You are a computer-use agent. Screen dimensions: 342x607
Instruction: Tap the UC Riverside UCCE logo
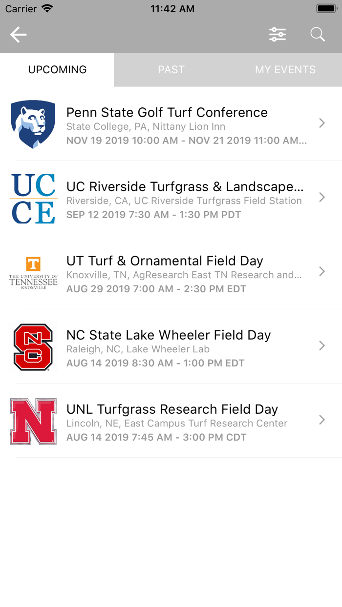tap(33, 198)
